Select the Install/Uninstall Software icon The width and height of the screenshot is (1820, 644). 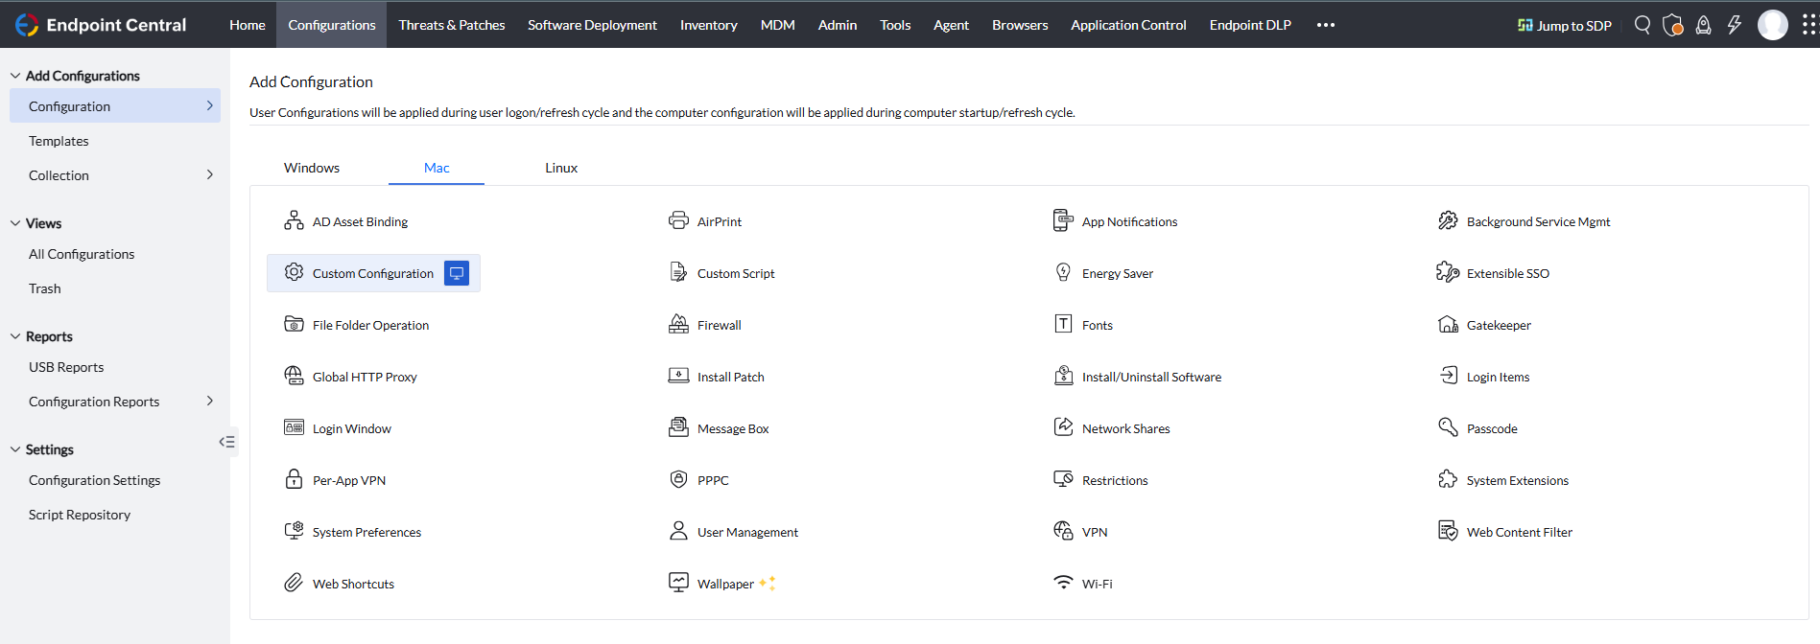pyautogui.click(x=1063, y=376)
